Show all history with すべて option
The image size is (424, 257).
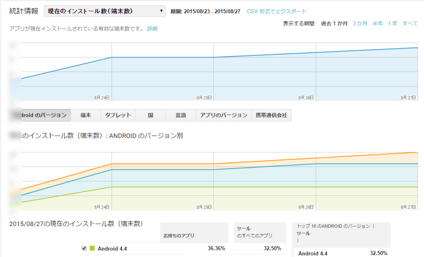409,24
